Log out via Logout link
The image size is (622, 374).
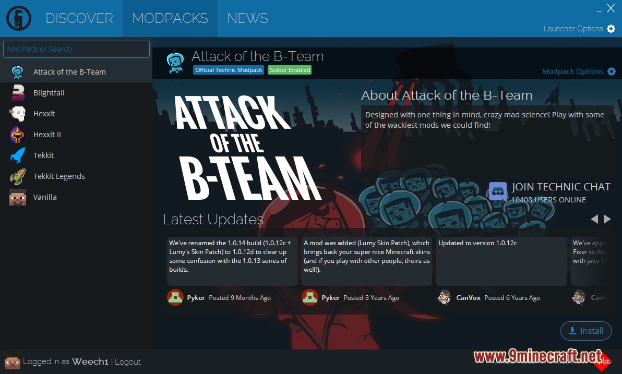tap(128, 361)
